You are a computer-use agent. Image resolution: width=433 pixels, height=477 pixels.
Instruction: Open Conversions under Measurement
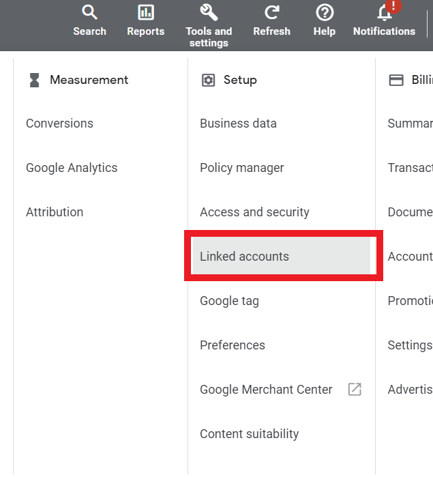point(59,124)
